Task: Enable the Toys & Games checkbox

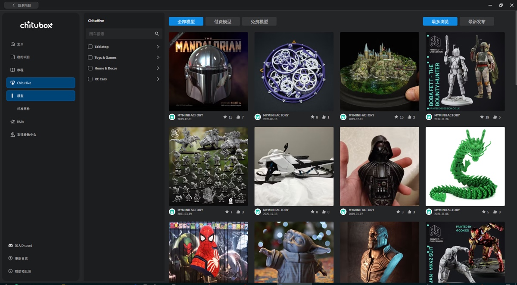Action: tap(90, 57)
